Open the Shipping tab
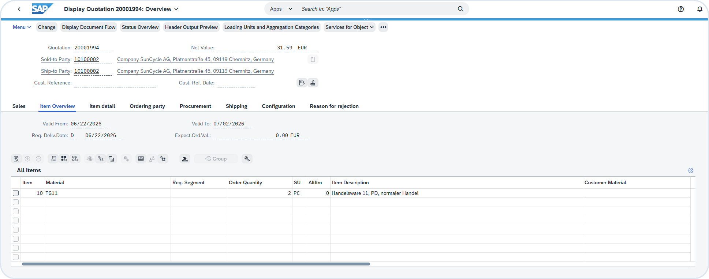 [x=236, y=106]
